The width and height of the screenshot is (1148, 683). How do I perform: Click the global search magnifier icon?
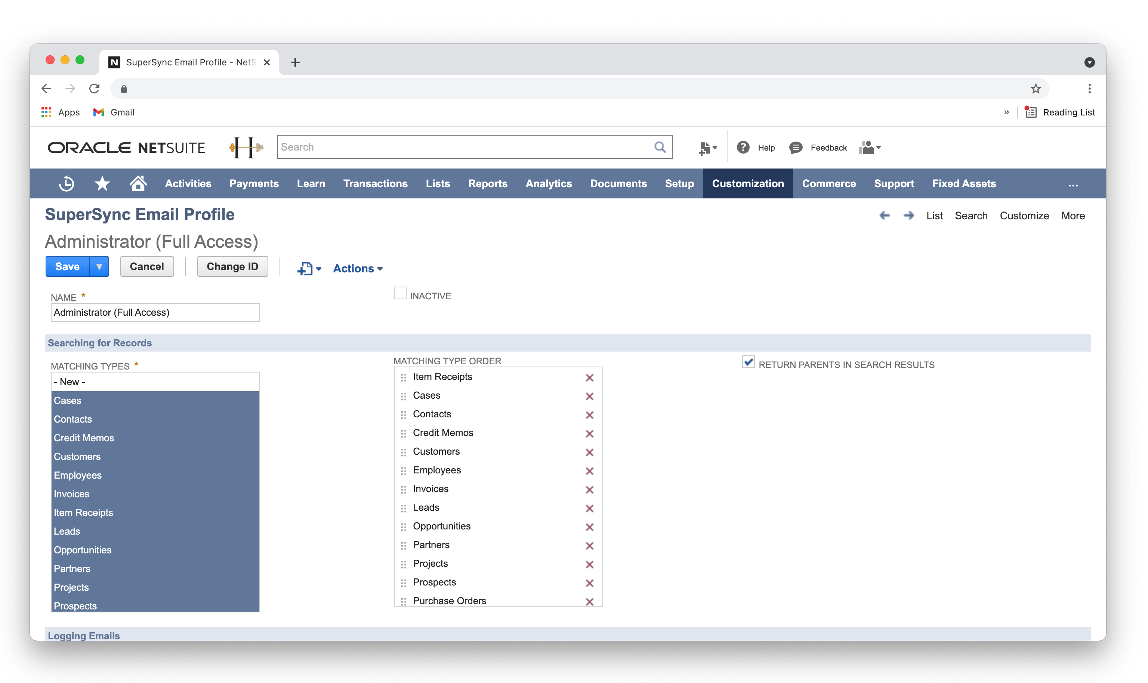[x=660, y=147]
